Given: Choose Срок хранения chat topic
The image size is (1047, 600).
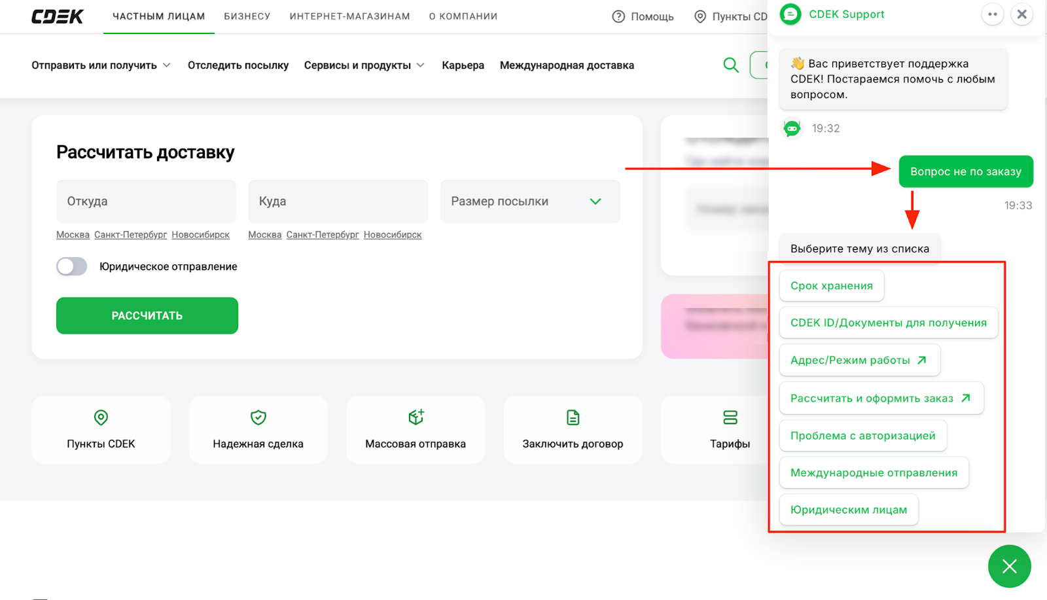Looking at the screenshot, I should (x=831, y=286).
